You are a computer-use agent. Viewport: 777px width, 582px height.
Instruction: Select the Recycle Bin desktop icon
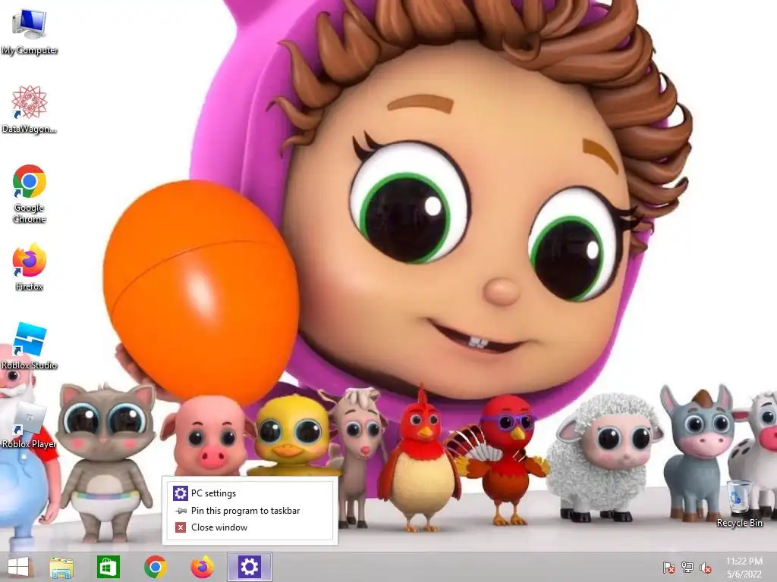pos(739,504)
